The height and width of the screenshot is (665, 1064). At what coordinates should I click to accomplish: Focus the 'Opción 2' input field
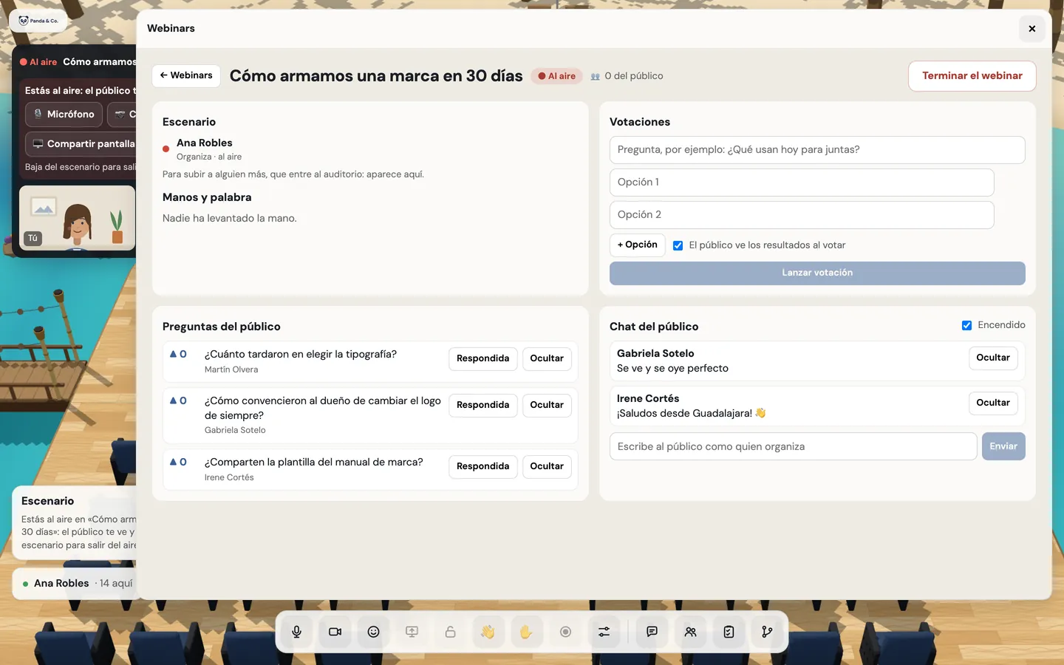pyautogui.click(x=802, y=215)
